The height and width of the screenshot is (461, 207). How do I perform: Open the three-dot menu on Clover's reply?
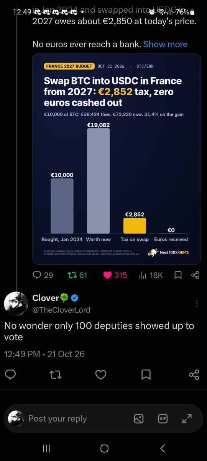point(197,303)
